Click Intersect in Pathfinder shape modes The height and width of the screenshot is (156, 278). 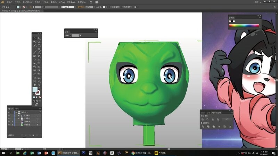coord(213,119)
